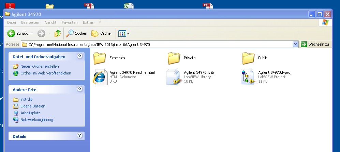Click Ordner im Web veröffentlichen globe icon

point(16,73)
